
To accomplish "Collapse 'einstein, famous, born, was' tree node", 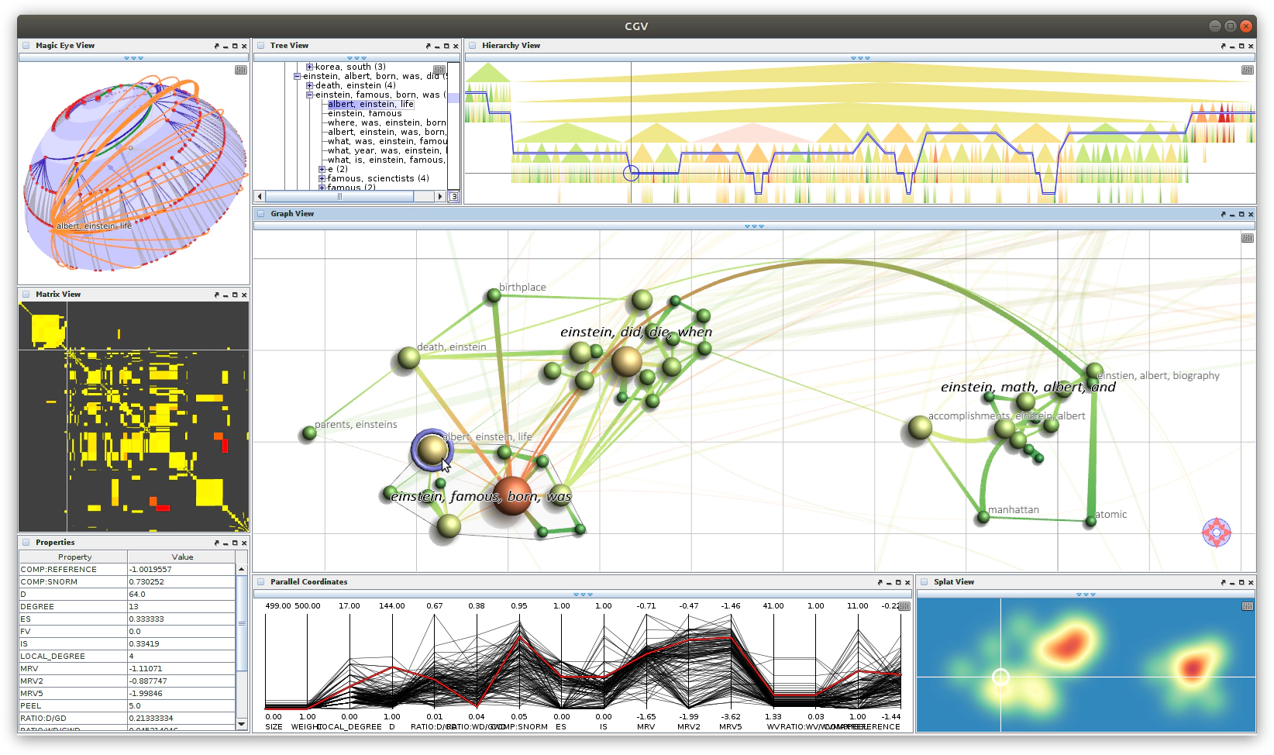I will coord(309,95).
